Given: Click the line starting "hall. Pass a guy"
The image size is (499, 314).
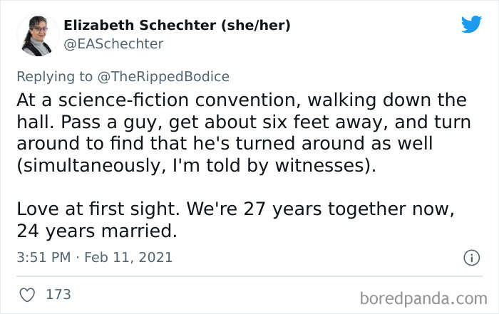Looking at the screenshot, I should coord(243,122).
